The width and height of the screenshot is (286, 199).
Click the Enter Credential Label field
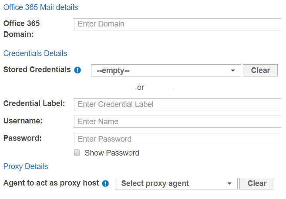coord(178,104)
